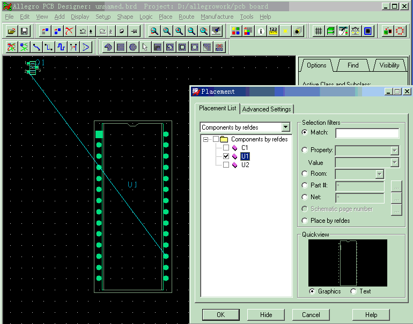Click the Hide button
This screenshot has height=324, width=413.
click(x=266, y=315)
